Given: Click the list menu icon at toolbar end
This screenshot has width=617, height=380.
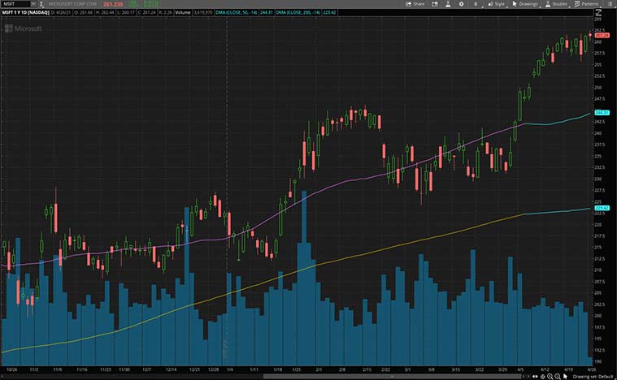Looking at the screenshot, I should (x=610, y=4).
